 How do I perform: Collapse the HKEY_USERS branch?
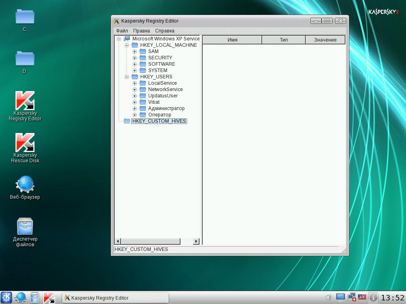pyautogui.click(x=127, y=77)
